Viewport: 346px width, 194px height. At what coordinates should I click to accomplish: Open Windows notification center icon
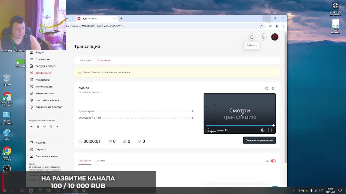pyautogui.click(x=340, y=190)
